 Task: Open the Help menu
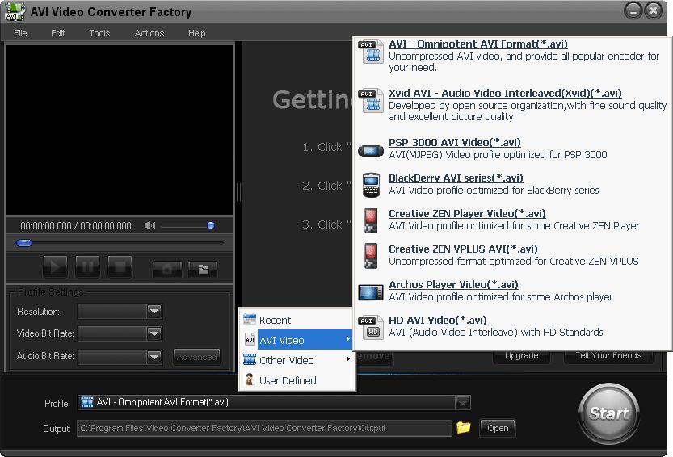(x=197, y=33)
